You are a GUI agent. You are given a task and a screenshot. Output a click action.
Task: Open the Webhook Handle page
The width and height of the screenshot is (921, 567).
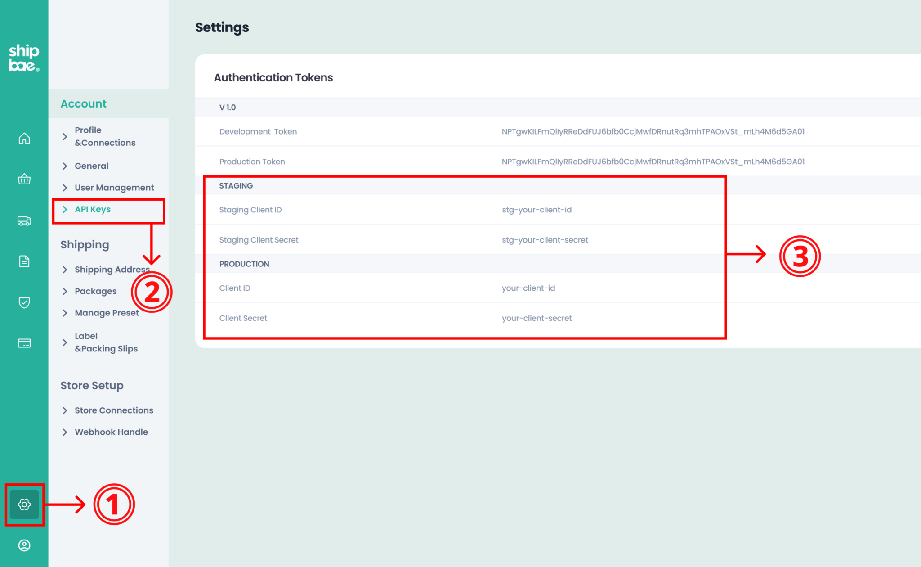click(111, 432)
